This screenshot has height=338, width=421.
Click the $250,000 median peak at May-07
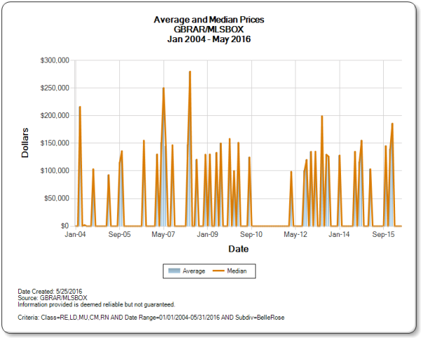[163, 89]
